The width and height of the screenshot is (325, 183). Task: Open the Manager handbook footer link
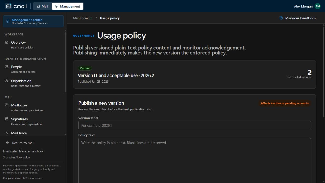[31, 151]
